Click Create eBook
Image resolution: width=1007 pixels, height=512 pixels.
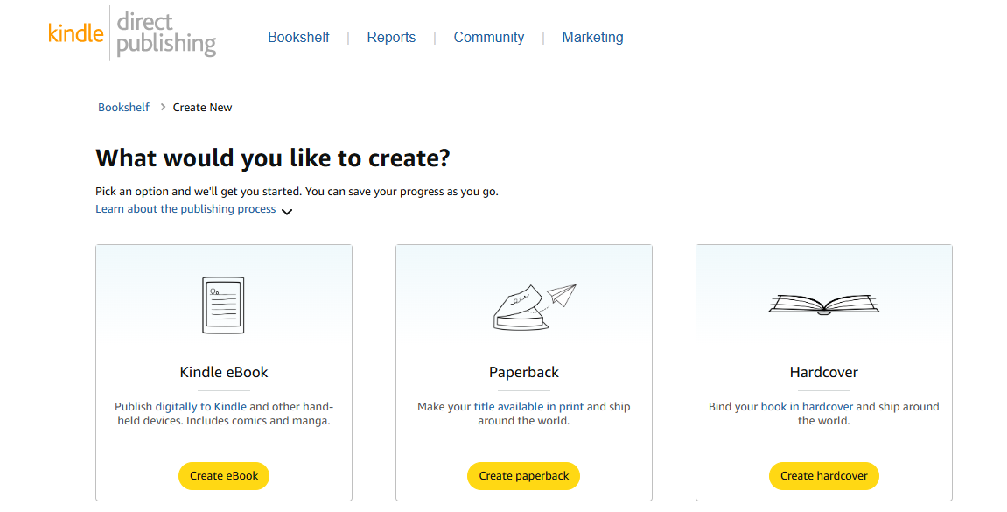pyautogui.click(x=223, y=475)
